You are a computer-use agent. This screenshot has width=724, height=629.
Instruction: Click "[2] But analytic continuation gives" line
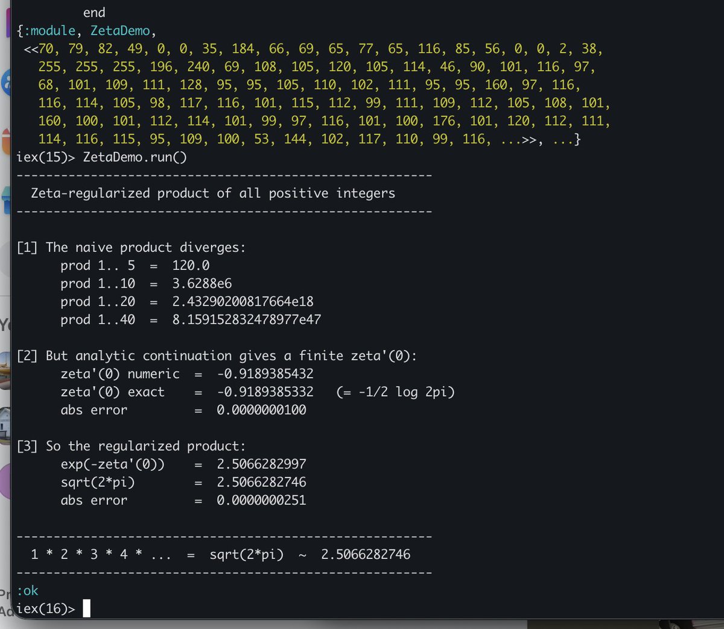pos(217,356)
